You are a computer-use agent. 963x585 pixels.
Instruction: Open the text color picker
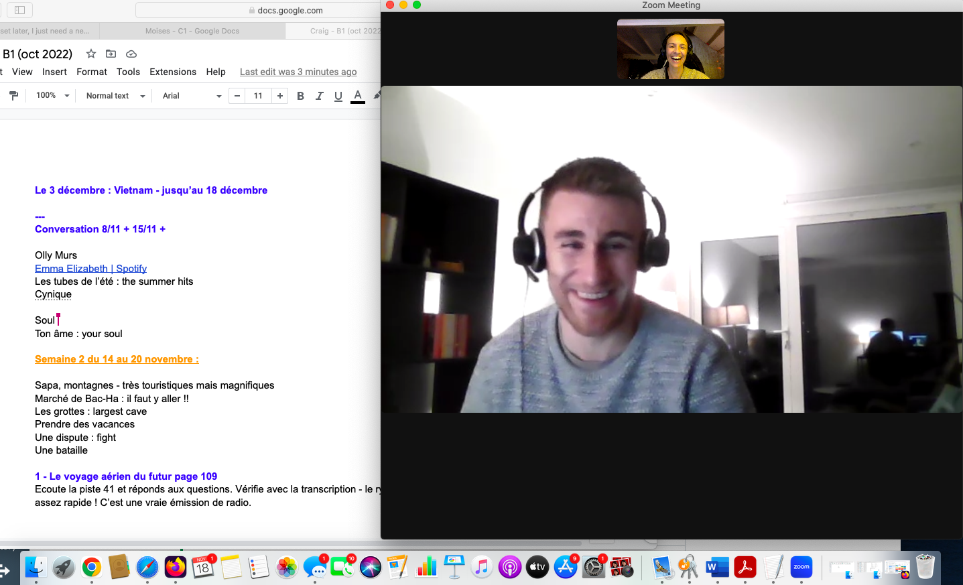click(357, 95)
